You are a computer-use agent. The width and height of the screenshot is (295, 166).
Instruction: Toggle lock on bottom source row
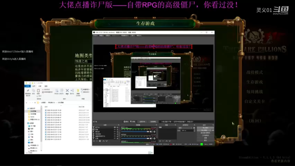point(117,138)
